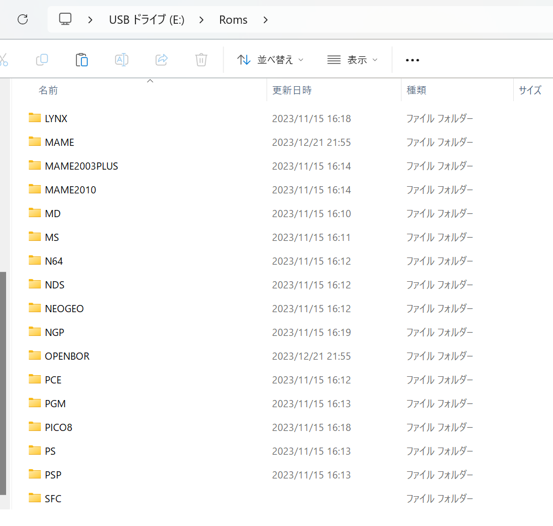Expand the chevron after the PC icon
This screenshot has height=526, width=553.
(90, 20)
